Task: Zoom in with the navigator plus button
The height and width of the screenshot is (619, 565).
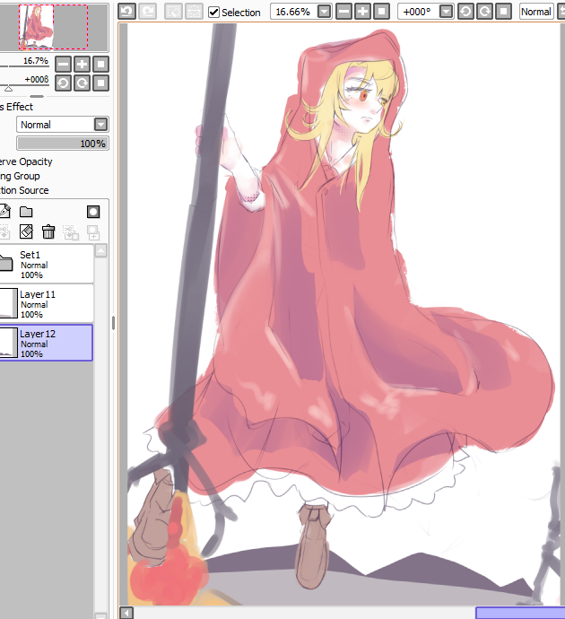Action: point(82,64)
